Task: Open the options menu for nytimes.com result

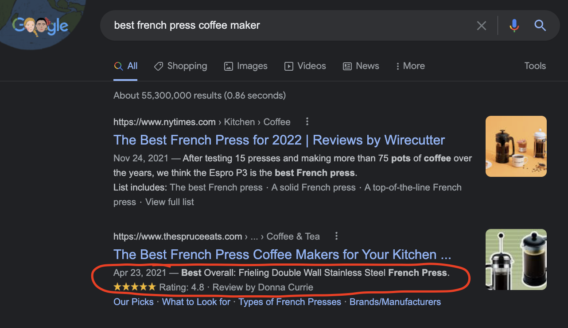Action: (307, 122)
